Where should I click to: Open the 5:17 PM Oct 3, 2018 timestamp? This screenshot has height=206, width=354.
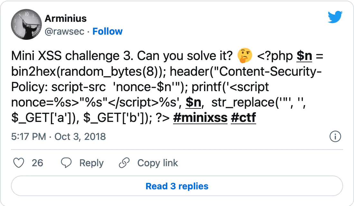coord(59,137)
